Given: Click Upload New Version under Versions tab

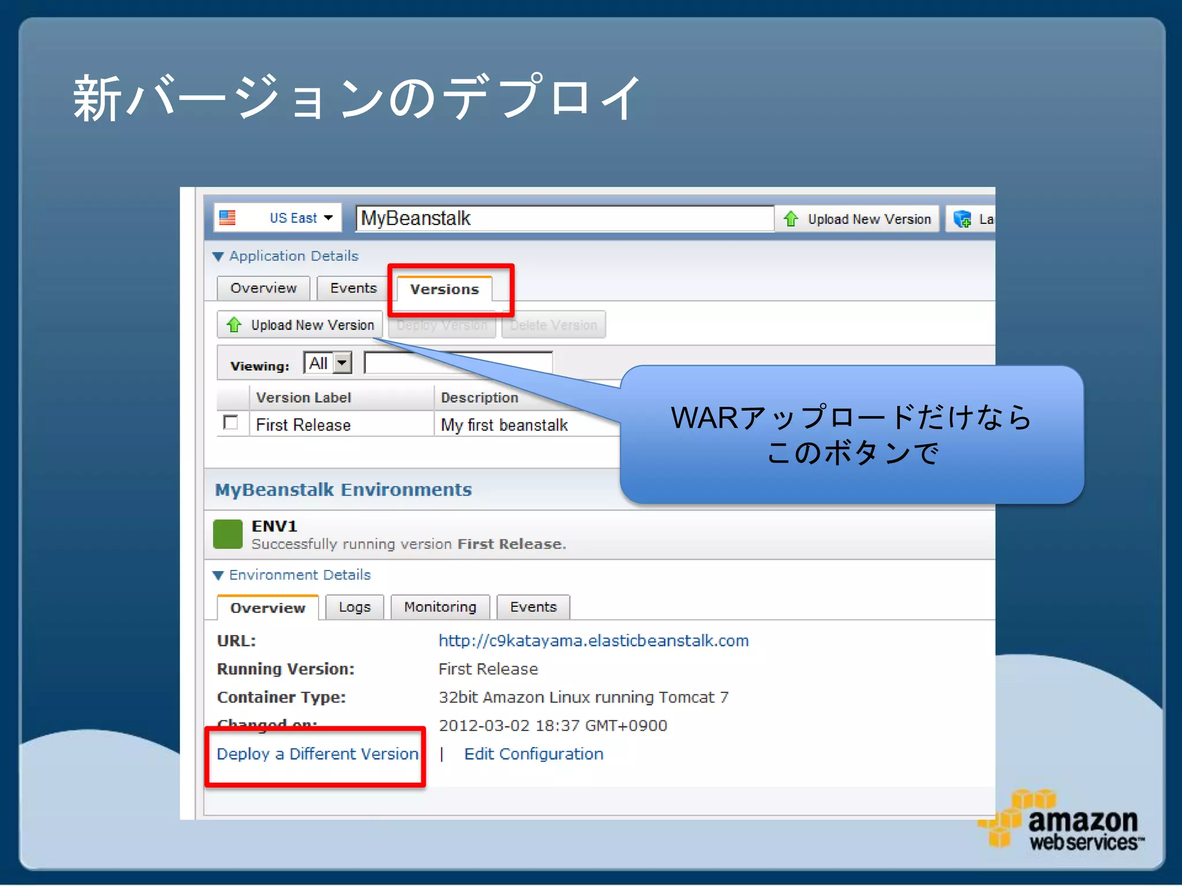Looking at the screenshot, I should [x=300, y=325].
